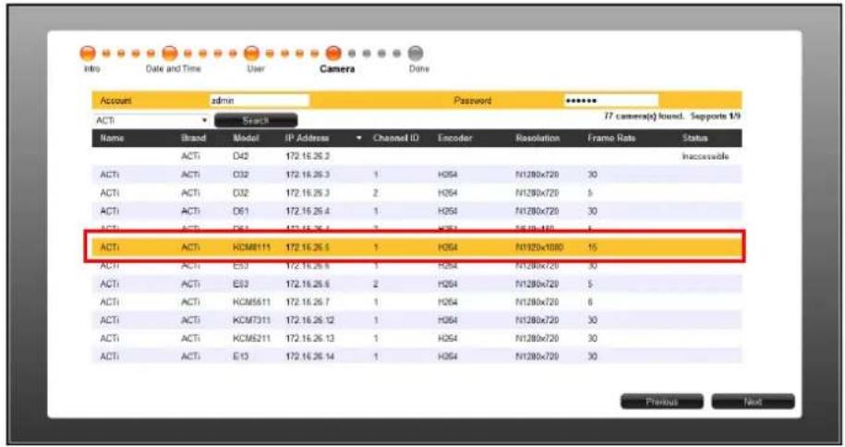Viewport: 845px width, 447px height.
Task: Focus the Account input field containing admin
Action: (x=260, y=101)
